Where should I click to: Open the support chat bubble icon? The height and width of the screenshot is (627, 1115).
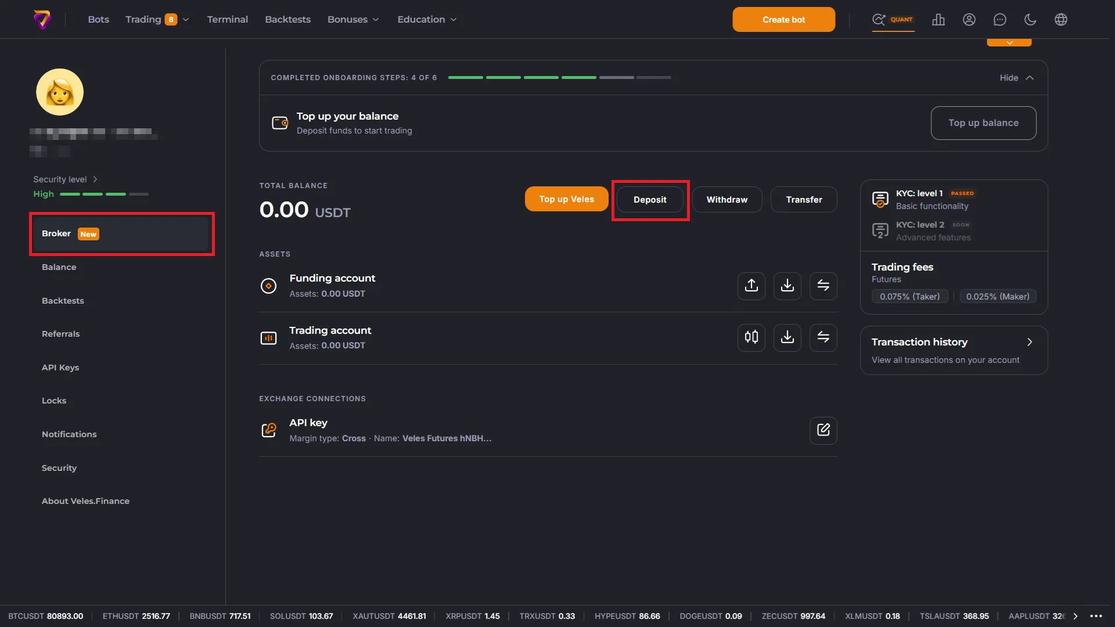999,20
